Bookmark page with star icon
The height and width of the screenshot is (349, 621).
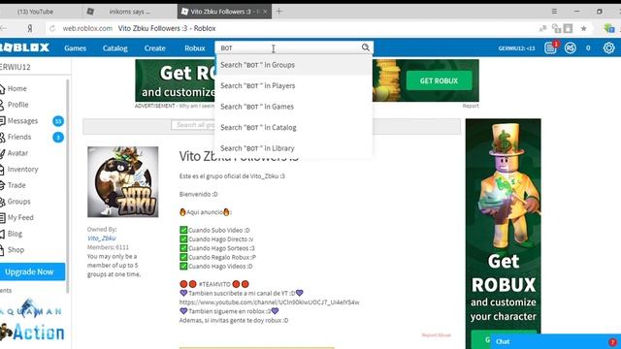pyautogui.click(x=583, y=28)
